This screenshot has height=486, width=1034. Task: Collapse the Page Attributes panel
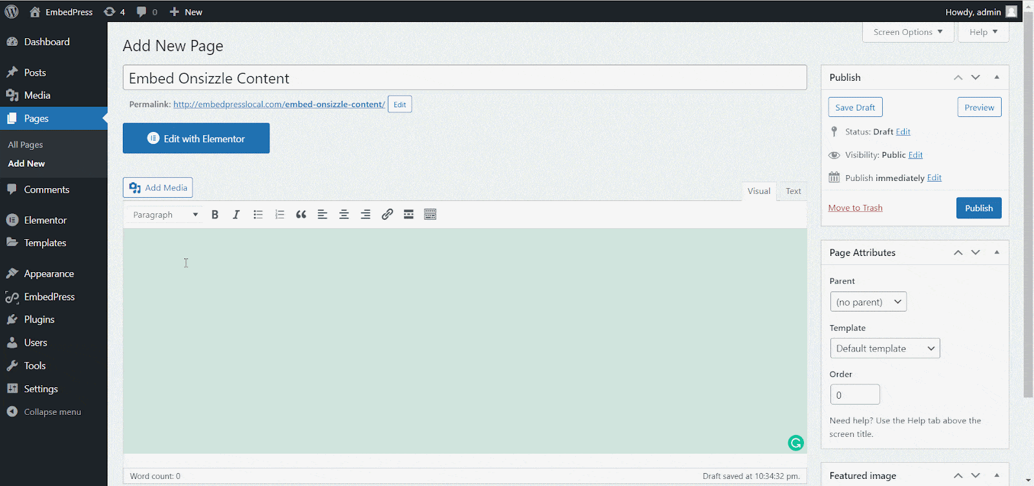click(997, 253)
